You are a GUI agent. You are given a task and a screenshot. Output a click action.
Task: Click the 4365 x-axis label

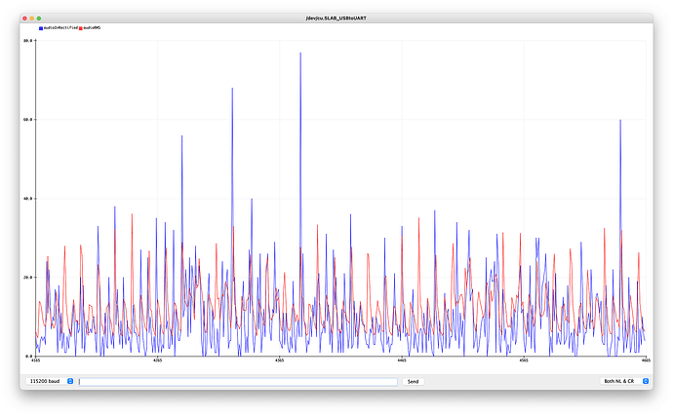pyautogui.click(x=279, y=360)
